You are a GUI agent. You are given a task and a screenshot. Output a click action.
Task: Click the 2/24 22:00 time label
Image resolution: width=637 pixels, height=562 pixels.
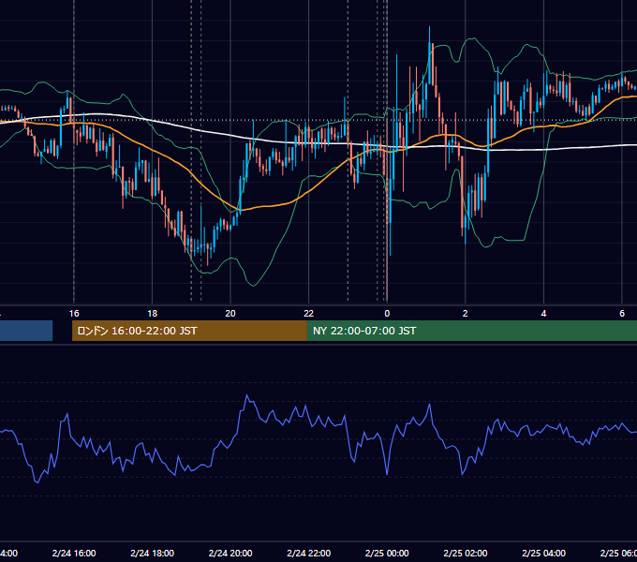309,553
